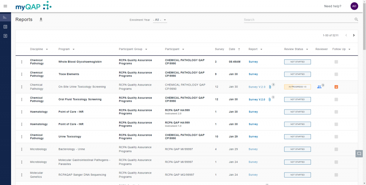The image size is (366, 185).
Task: Tick follow-up checkbox for Urine Toxicology
Action: [336, 137]
